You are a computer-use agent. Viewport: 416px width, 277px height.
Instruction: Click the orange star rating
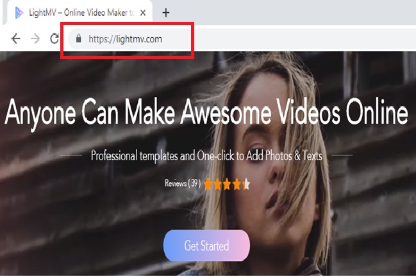pyautogui.click(x=227, y=184)
